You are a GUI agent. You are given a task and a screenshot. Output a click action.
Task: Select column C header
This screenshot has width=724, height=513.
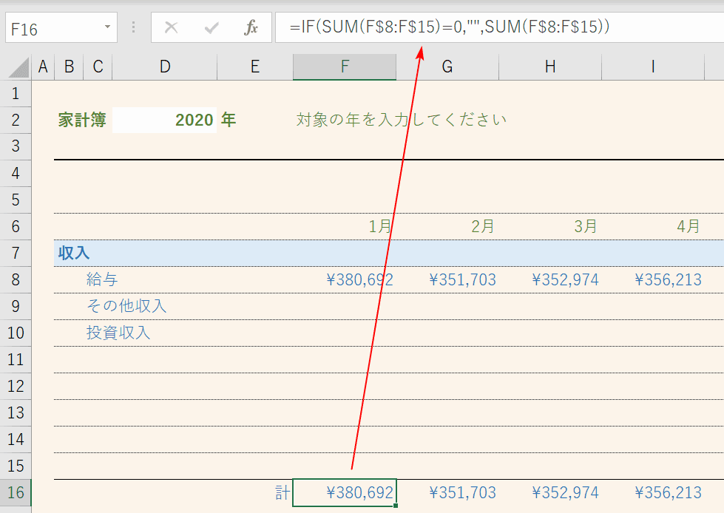[x=98, y=67]
